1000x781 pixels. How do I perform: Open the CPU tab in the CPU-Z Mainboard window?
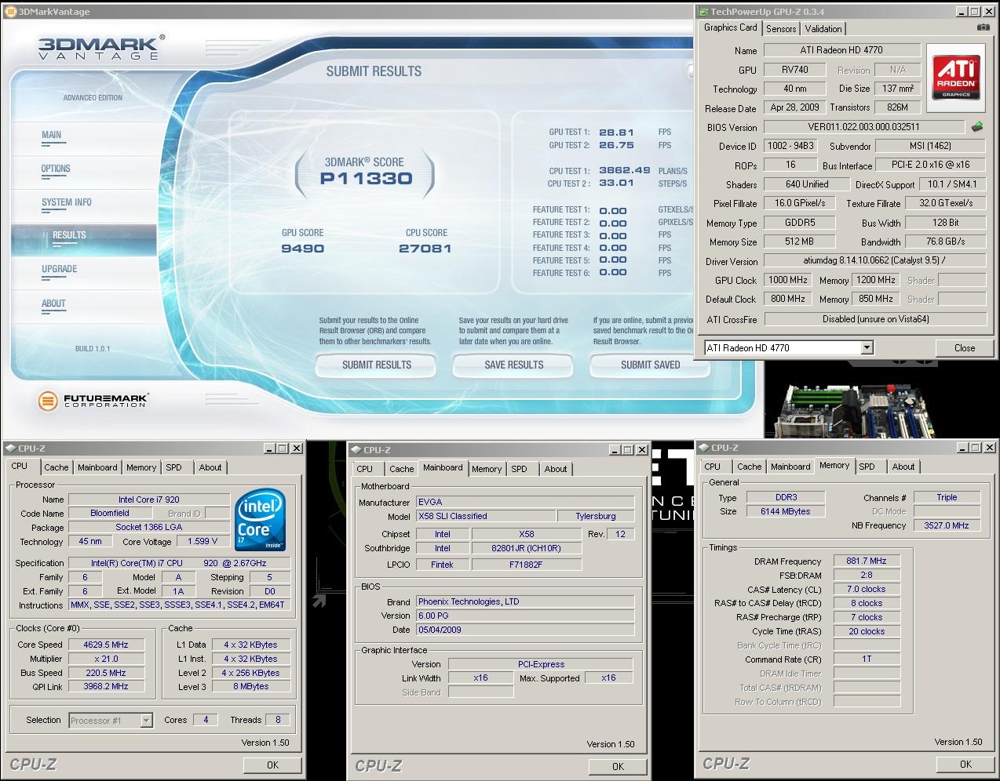(x=364, y=469)
